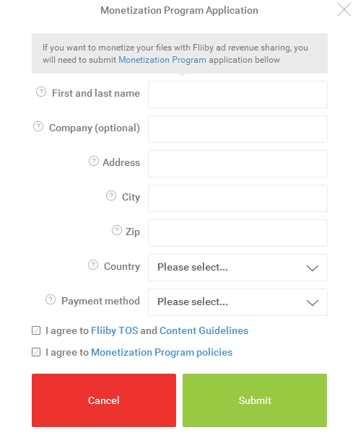The height and width of the screenshot is (435, 358).
Task: Toggle Monetization Program policies agreement checkbox
Action: click(36, 352)
